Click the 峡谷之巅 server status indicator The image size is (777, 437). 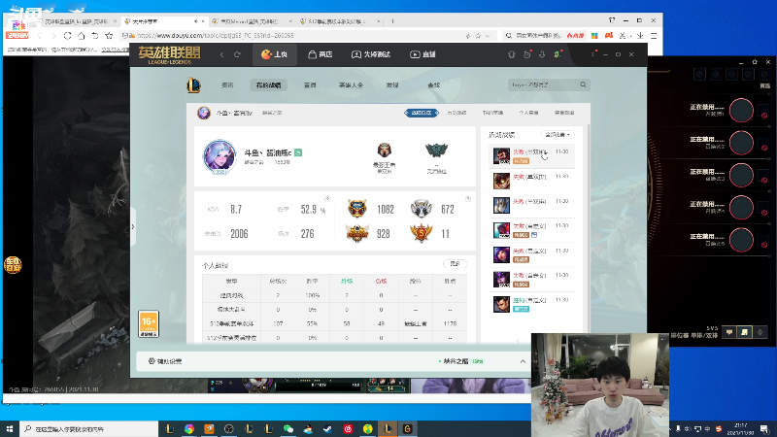(x=460, y=361)
